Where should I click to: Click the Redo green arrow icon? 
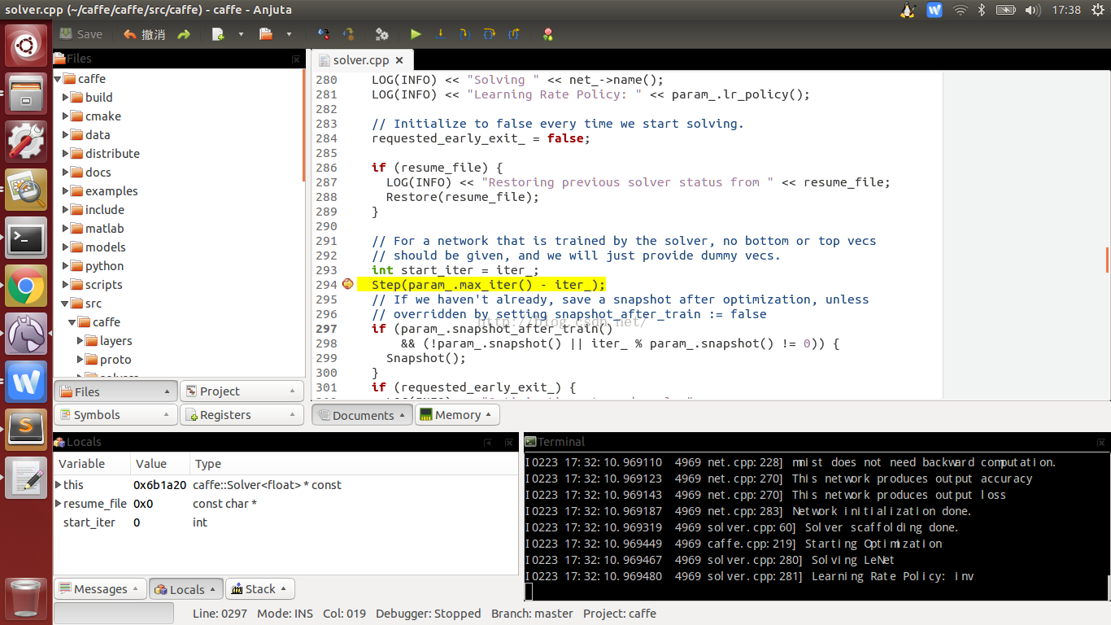(184, 34)
